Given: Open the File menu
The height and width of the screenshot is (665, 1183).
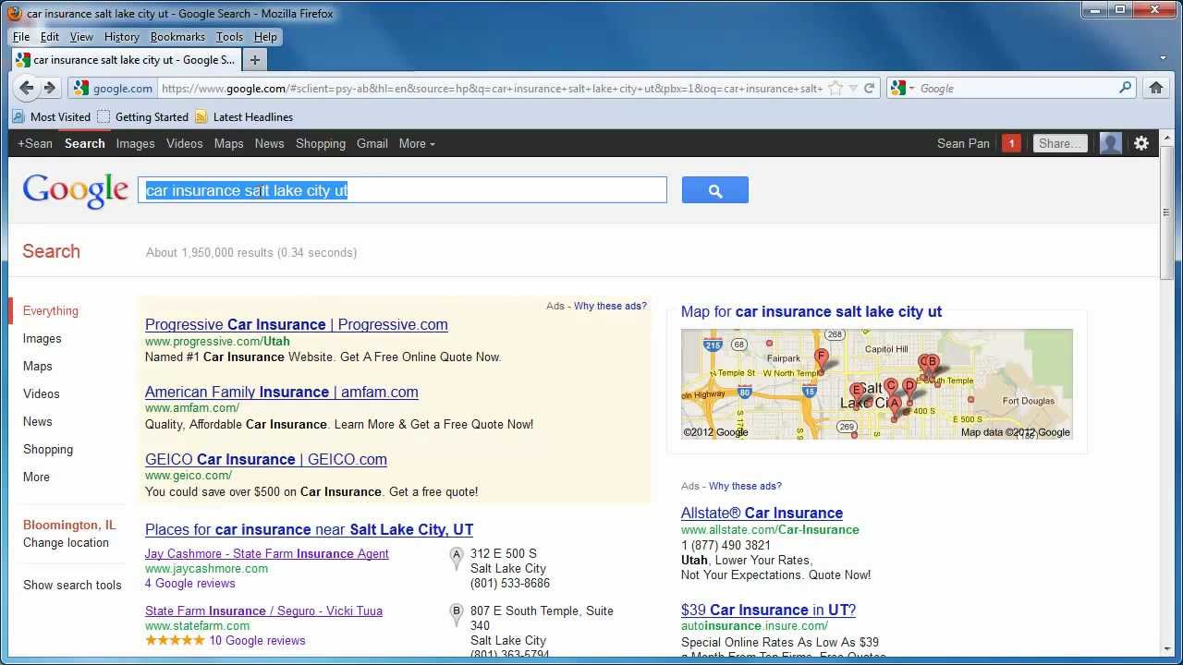Looking at the screenshot, I should click(x=21, y=37).
